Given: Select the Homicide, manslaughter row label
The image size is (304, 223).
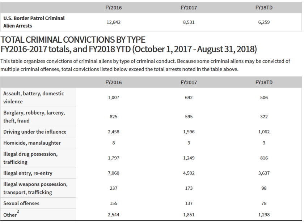Looking at the screenshot, I should pyautogui.click(x=32, y=143).
